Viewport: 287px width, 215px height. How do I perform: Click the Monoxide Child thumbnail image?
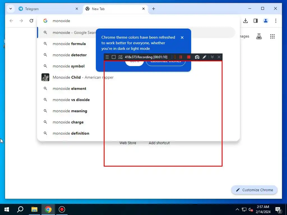point(45,77)
